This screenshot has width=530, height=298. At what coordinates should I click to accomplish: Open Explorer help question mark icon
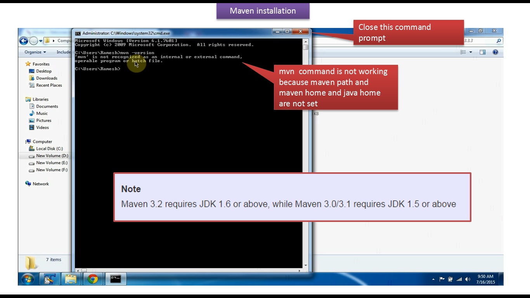(495, 52)
